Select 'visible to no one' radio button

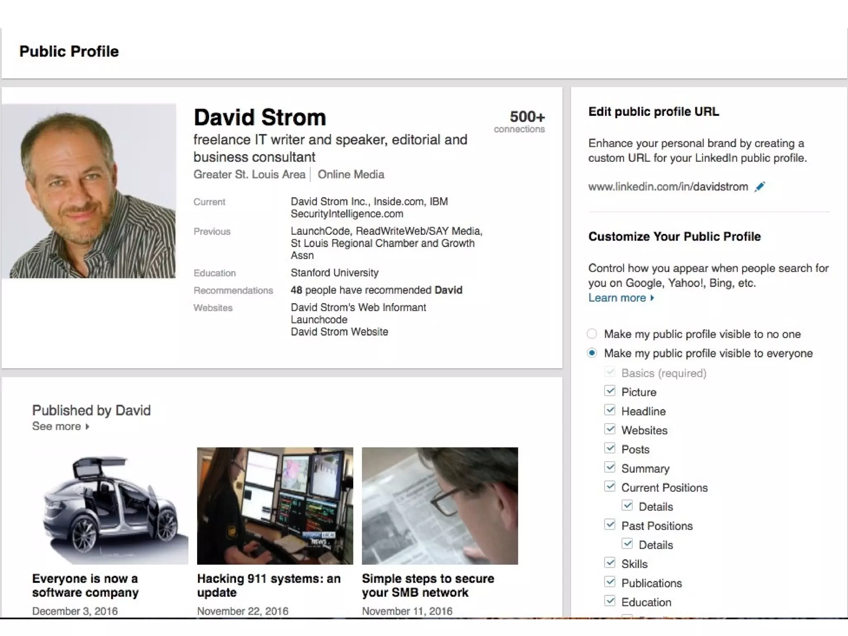pos(592,334)
